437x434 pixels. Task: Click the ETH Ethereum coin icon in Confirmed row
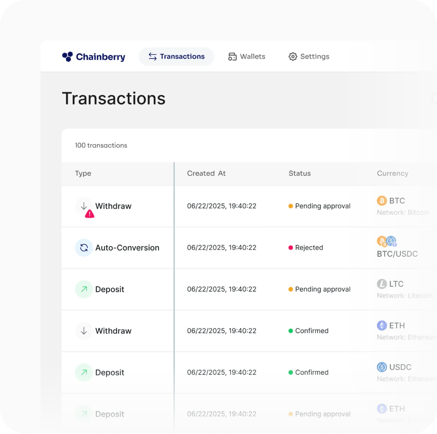382,325
